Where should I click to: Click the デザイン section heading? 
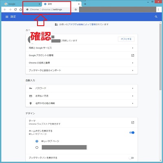30,113
